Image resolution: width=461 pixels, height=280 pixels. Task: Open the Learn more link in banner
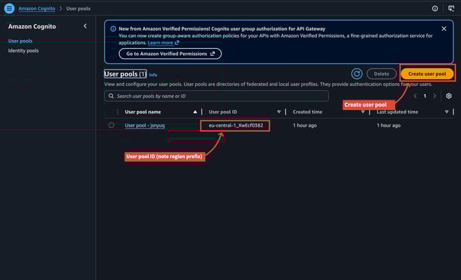163,43
